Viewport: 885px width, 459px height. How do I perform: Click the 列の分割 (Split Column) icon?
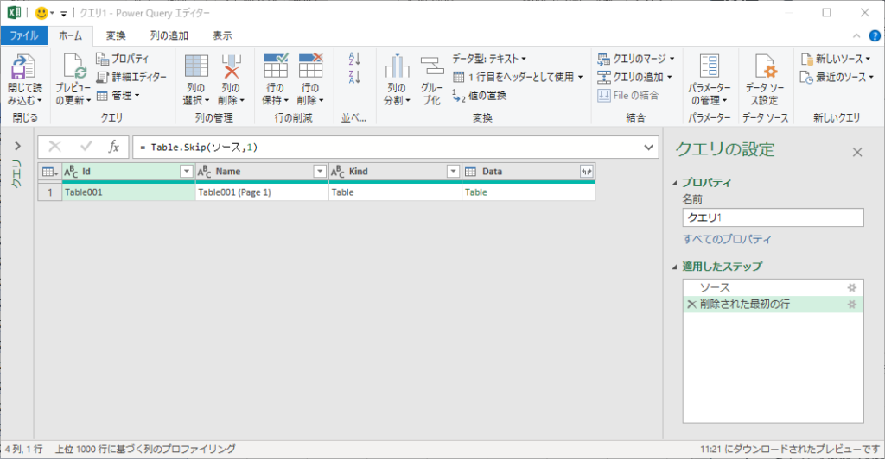397,67
